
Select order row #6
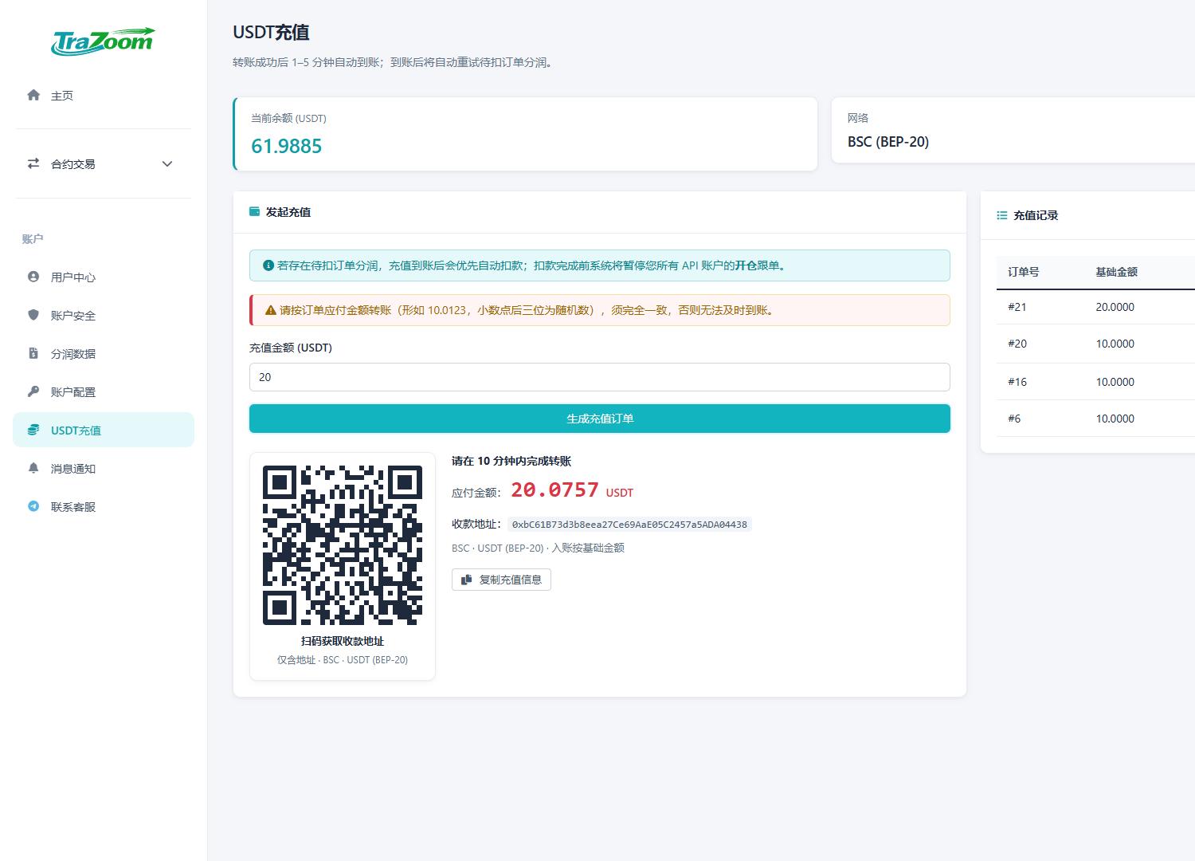(1095, 419)
